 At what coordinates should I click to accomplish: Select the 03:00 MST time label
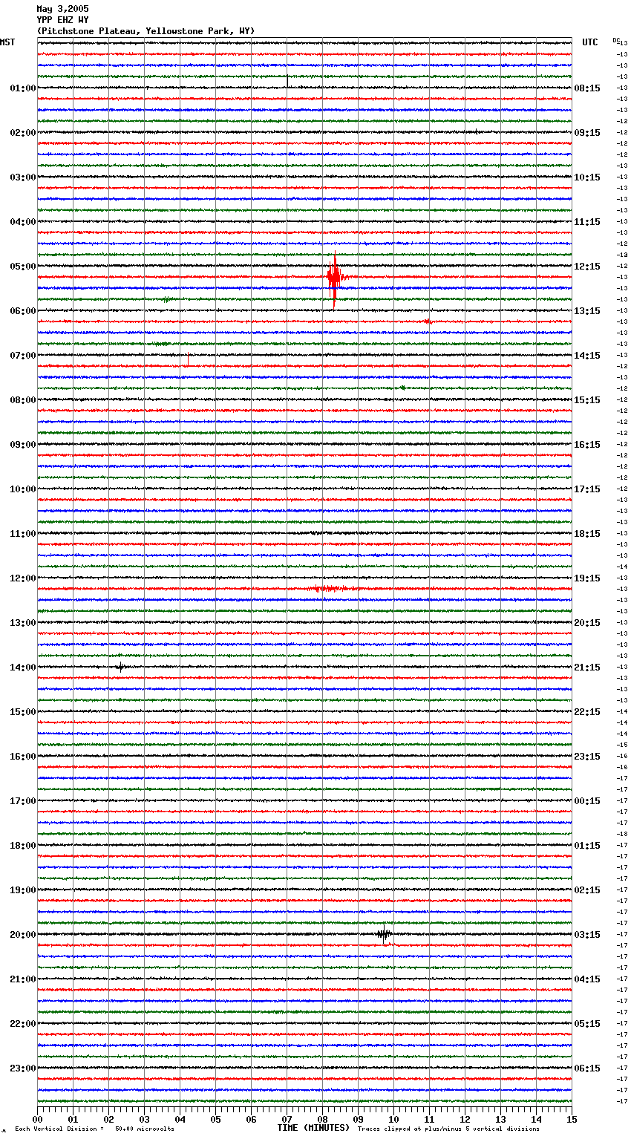(x=23, y=177)
